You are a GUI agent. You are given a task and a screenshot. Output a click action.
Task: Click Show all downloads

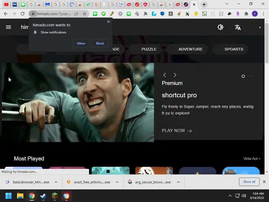click(249, 182)
